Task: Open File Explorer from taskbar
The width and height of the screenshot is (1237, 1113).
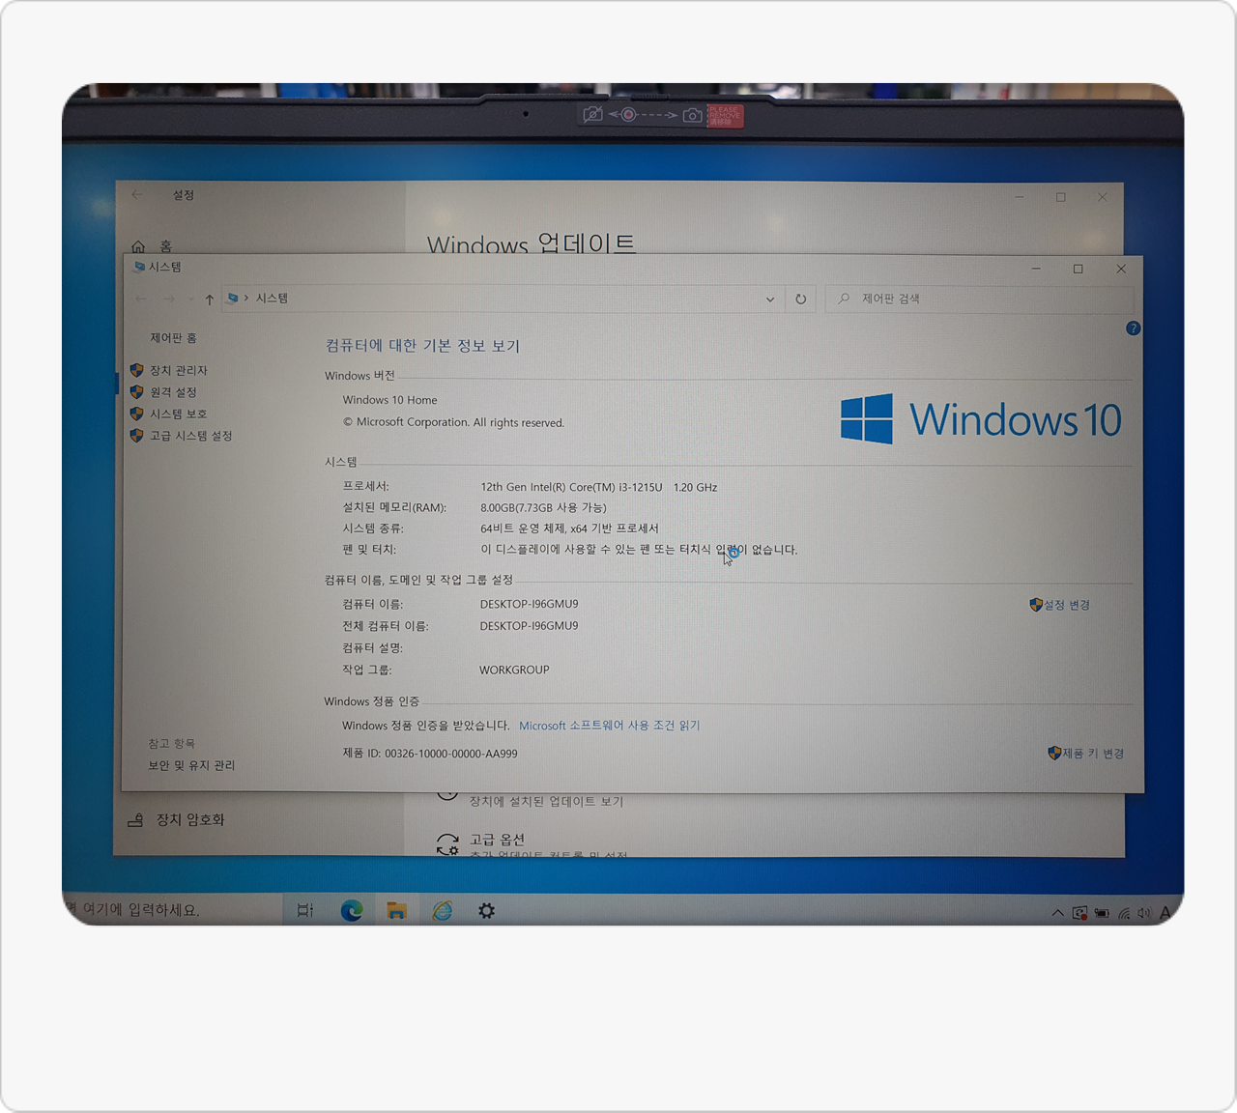Action: (x=396, y=910)
